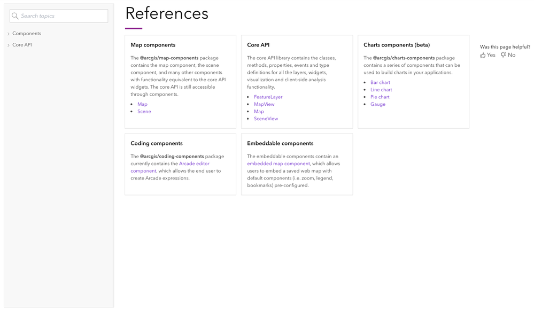Expand the Components tree chevron
The width and height of the screenshot is (534, 311).
9,34
